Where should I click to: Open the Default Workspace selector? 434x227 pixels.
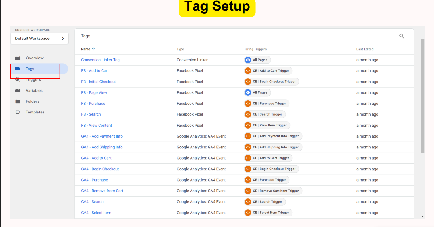39,38
